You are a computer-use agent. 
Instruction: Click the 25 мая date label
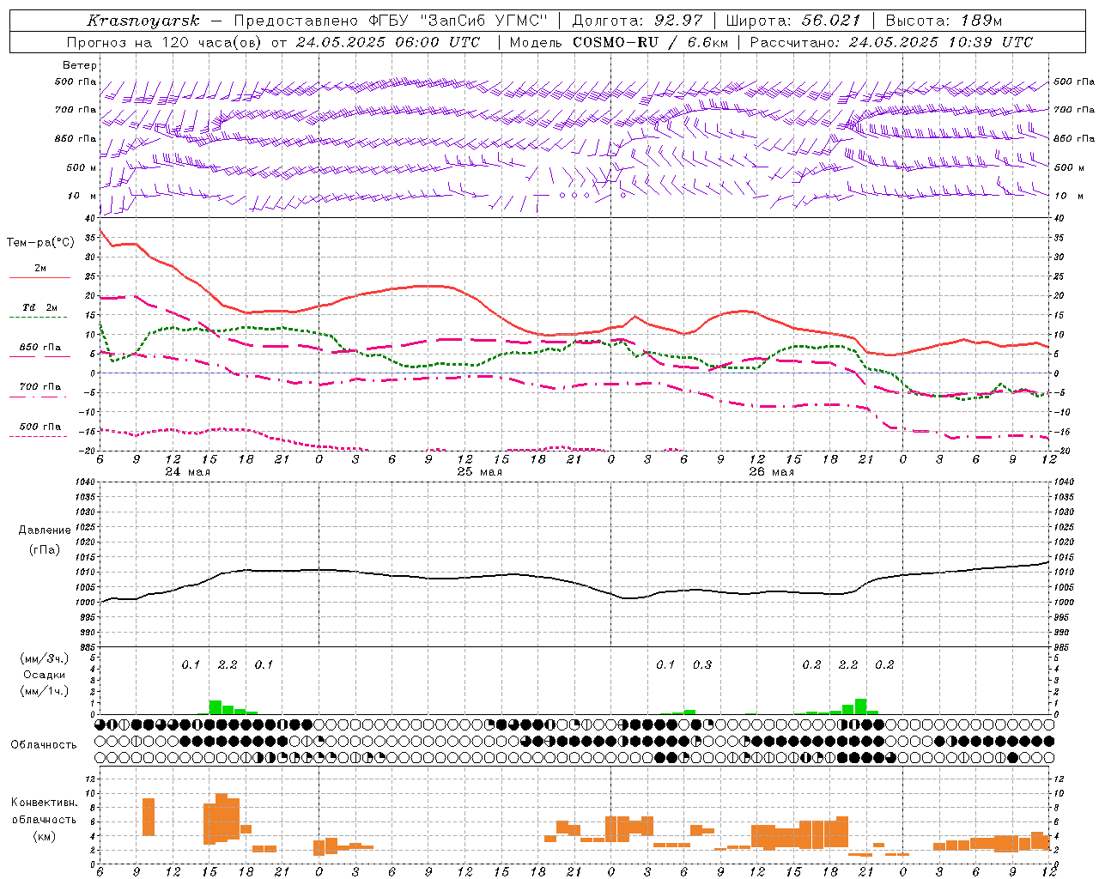(479, 471)
